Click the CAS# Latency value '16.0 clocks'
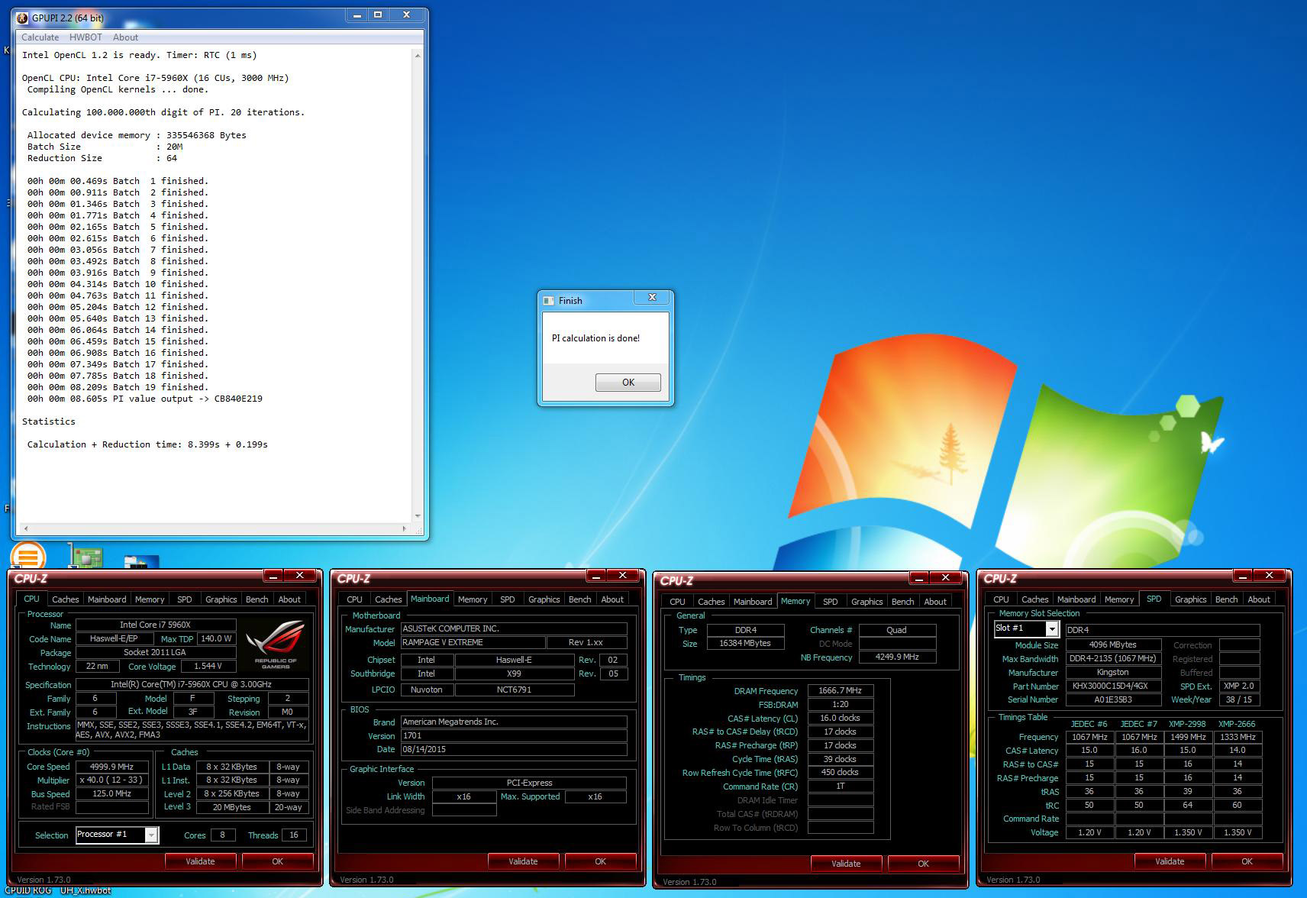1307x898 pixels. tap(841, 719)
